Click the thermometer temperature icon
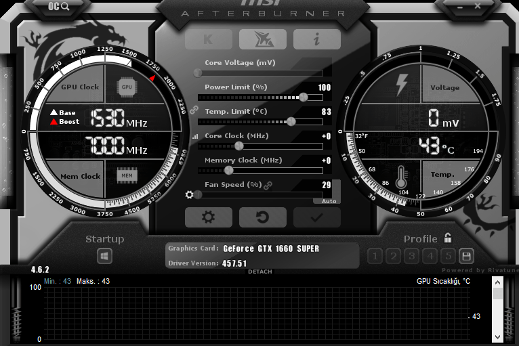 pos(401,177)
